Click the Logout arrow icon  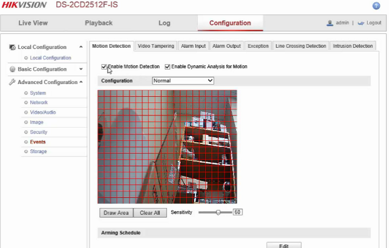[361, 23]
